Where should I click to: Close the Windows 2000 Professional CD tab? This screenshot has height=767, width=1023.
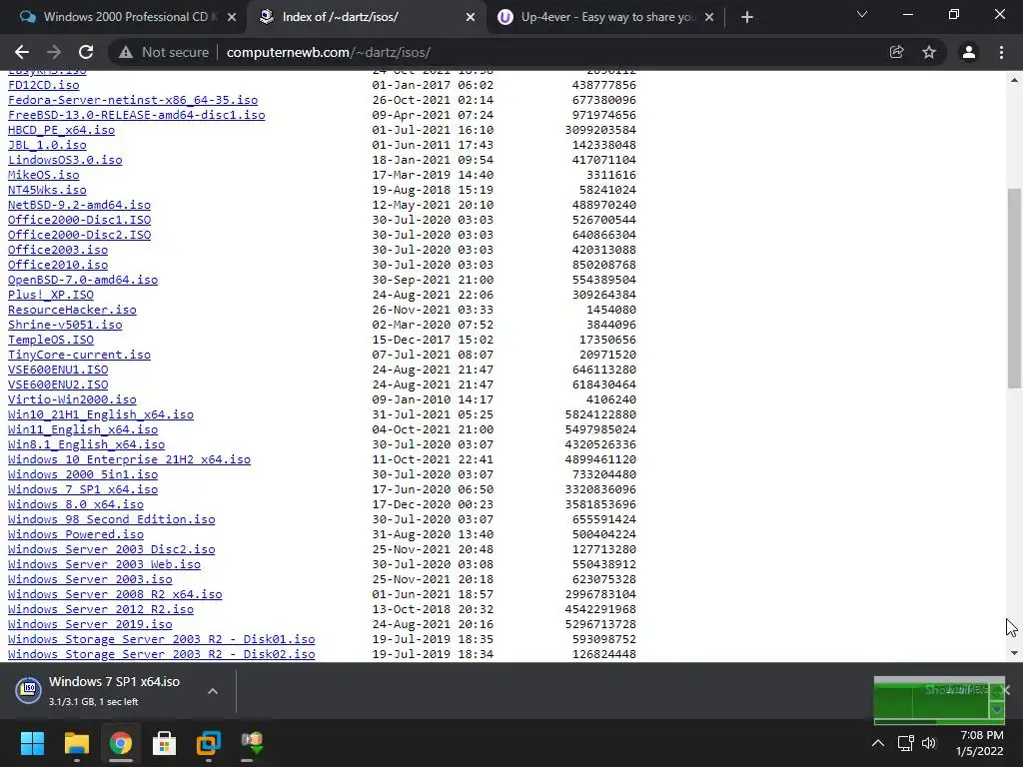232,17
